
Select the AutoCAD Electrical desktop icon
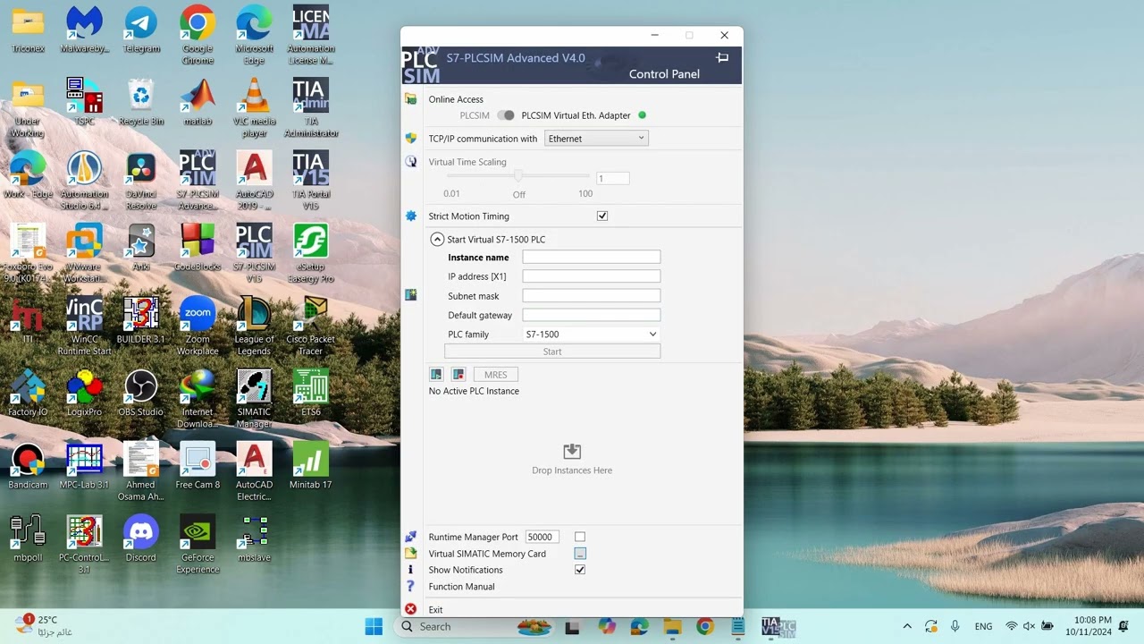[x=254, y=470]
